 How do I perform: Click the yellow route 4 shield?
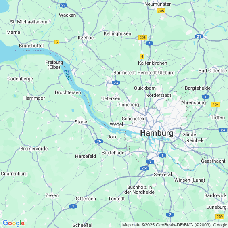(x=142, y=56)
